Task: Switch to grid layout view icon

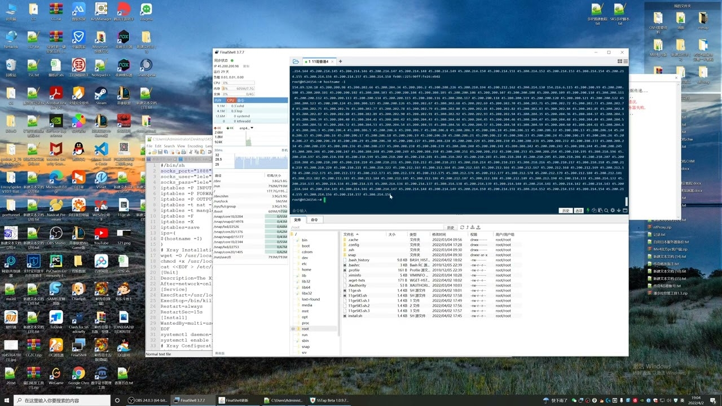Action: click(620, 61)
